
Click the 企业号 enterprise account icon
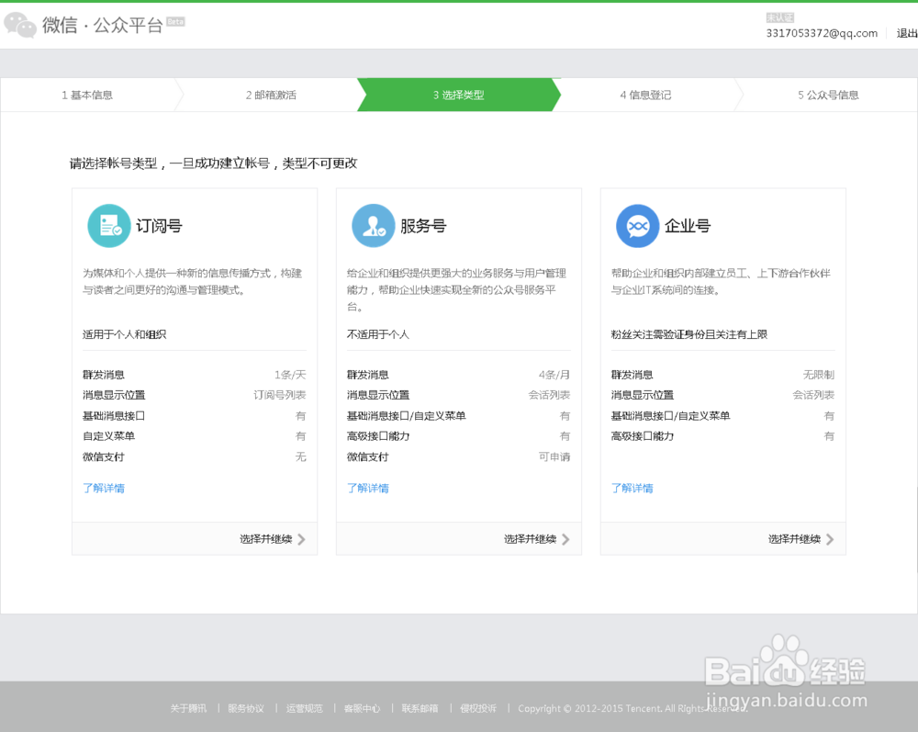[x=638, y=226]
